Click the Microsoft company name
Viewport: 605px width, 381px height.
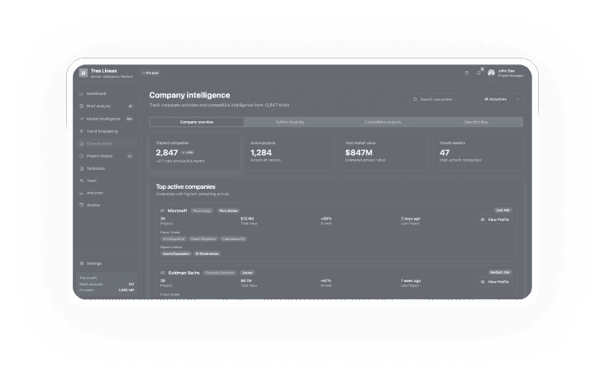click(178, 210)
